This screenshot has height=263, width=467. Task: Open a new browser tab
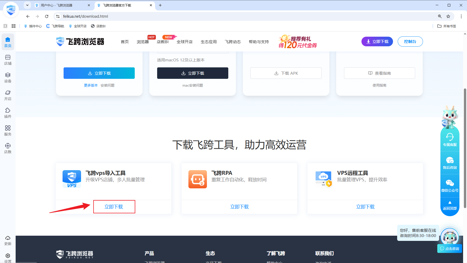(x=160, y=5)
